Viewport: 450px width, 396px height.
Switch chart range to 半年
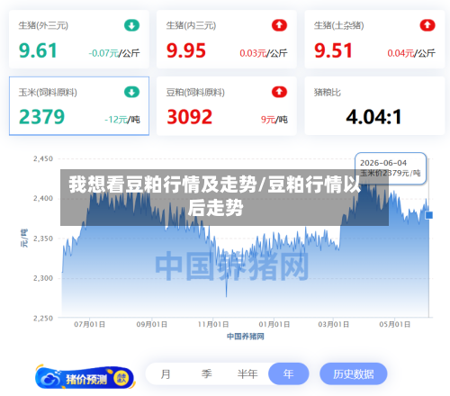click(x=247, y=374)
